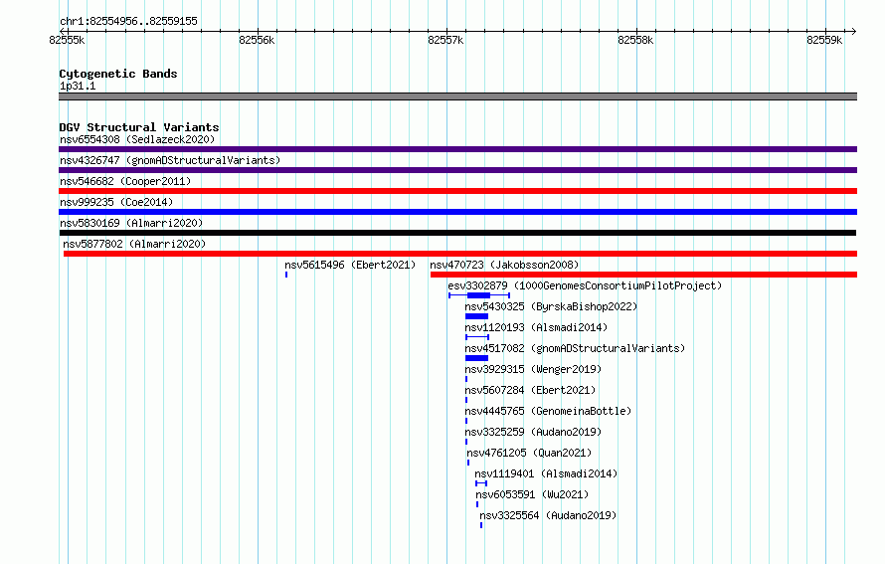Select the esv3302879 blue variant glyph
885x564 pixels.
[x=479, y=295]
